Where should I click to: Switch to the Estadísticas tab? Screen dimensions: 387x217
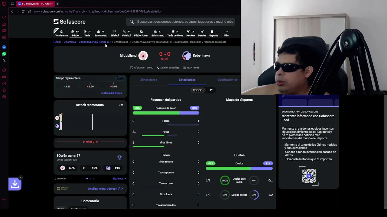[x=187, y=80]
